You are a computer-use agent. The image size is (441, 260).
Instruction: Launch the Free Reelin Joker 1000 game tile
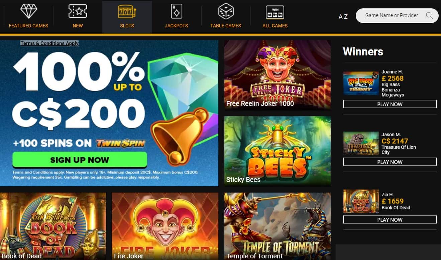pyautogui.click(x=277, y=75)
